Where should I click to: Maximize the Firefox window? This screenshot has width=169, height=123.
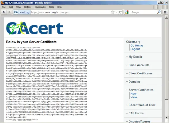pos(163,3)
